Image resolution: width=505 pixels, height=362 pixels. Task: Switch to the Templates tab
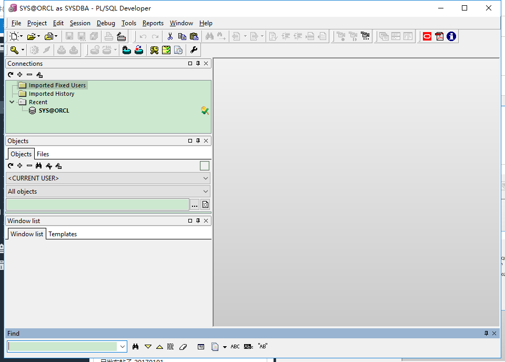point(63,234)
